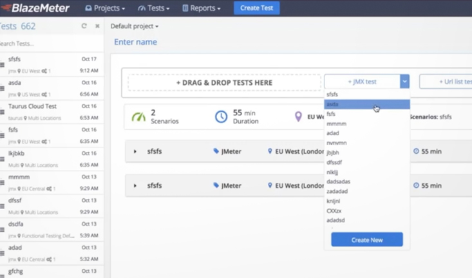Click clock icon beside first 55 min
The width and height of the screenshot is (472, 278).
point(416,151)
